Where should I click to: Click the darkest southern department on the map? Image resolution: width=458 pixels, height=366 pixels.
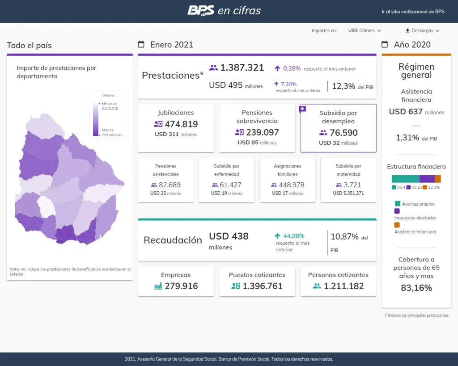pyautogui.click(x=66, y=234)
